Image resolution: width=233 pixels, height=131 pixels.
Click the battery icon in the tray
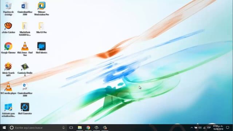point(196,128)
